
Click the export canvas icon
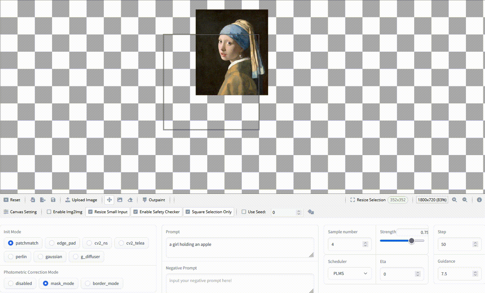(43, 200)
